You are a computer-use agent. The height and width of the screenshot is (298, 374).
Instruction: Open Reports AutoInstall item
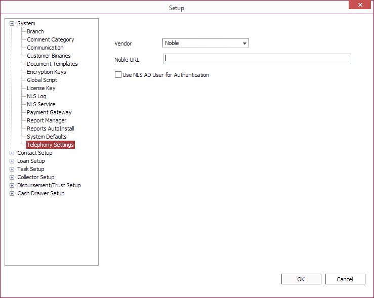(x=51, y=129)
